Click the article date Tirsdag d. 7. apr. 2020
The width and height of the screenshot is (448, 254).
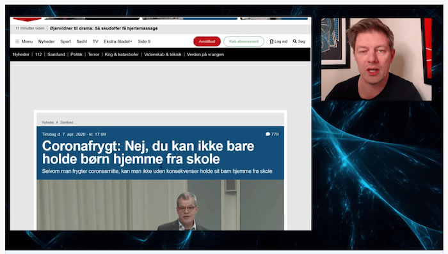(74, 134)
